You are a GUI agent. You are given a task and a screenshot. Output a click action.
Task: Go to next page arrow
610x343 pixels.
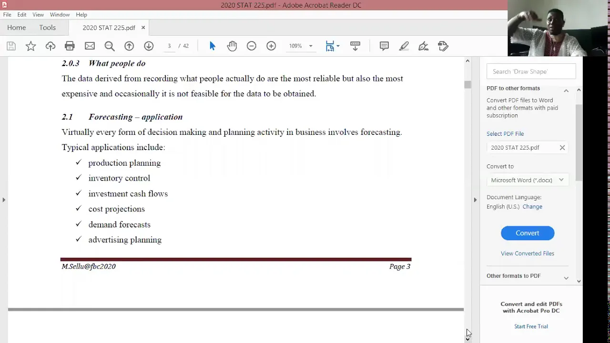[x=149, y=46]
